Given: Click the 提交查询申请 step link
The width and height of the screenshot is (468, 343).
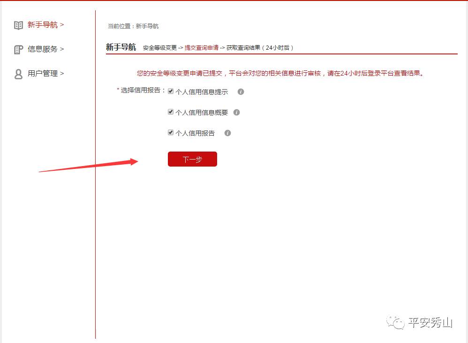Looking at the screenshot, I should 202,48.
